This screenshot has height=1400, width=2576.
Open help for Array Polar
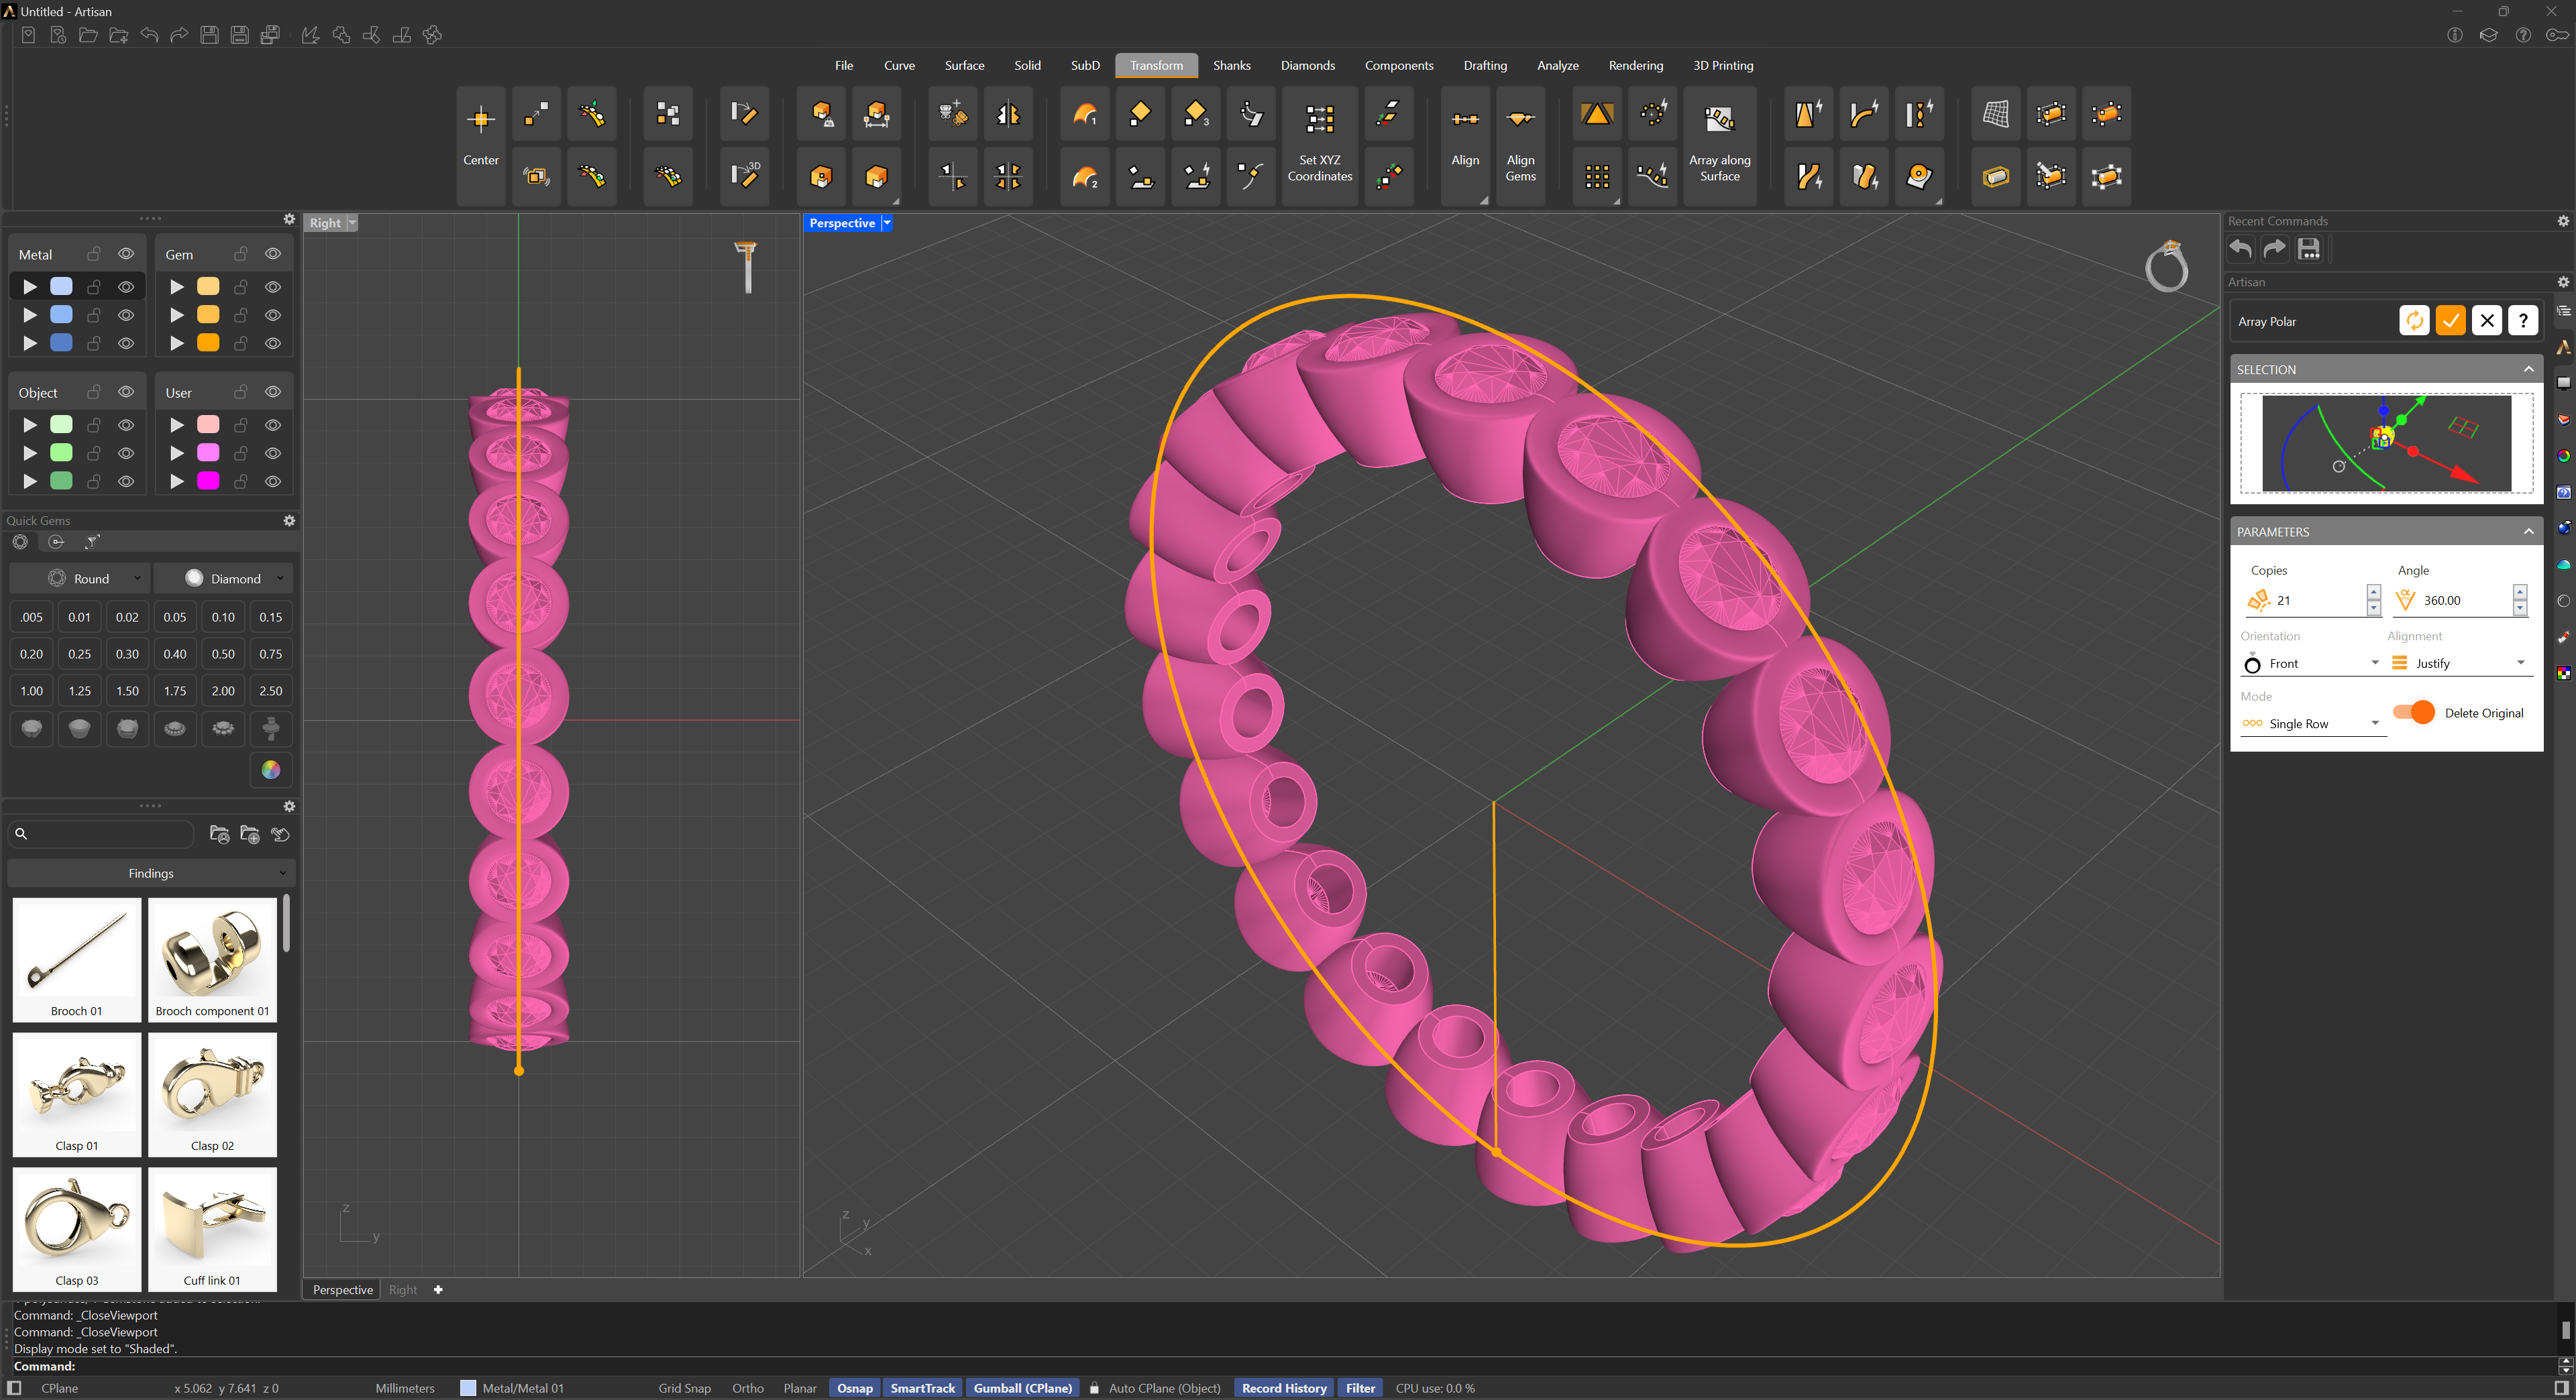point(2523,320)
